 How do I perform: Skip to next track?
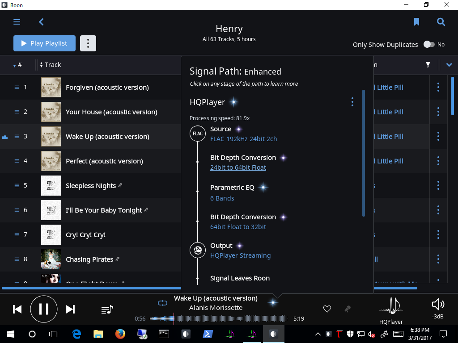click(70, 309)
